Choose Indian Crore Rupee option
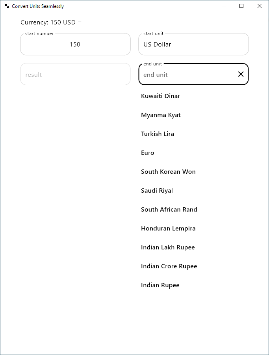 tap(193, 266)
